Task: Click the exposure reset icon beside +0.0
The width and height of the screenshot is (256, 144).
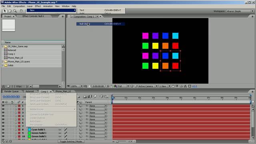Action: [x=189, y=86]
